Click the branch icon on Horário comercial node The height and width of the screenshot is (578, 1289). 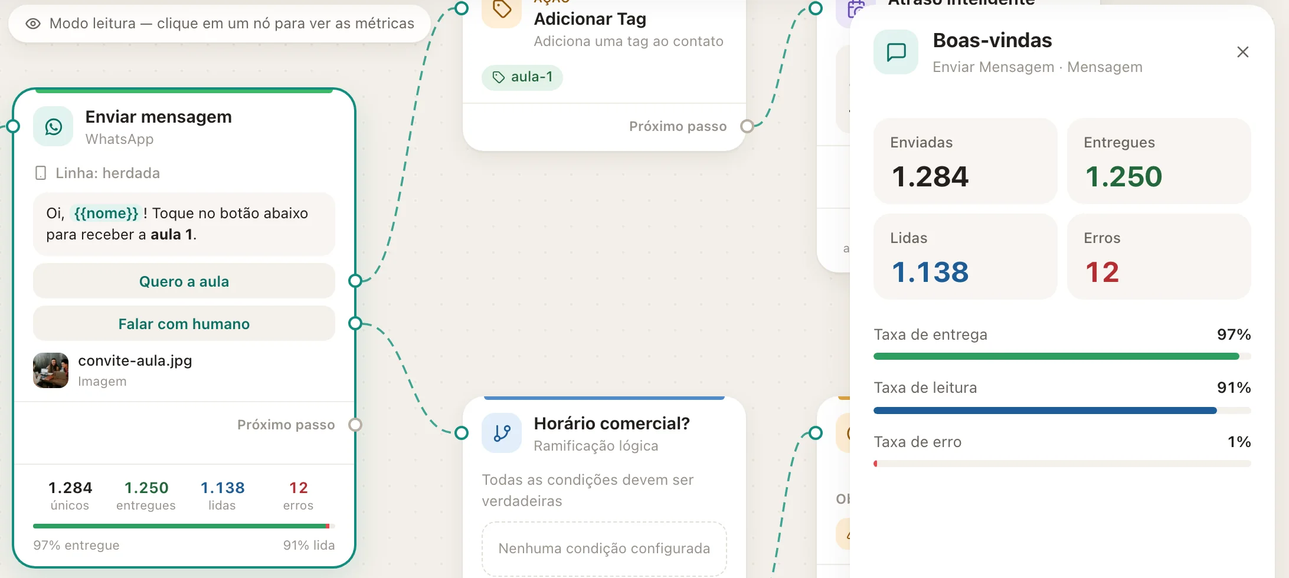coord(502,433)
